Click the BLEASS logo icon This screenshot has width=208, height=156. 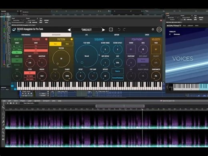click(x=14, y=30)
